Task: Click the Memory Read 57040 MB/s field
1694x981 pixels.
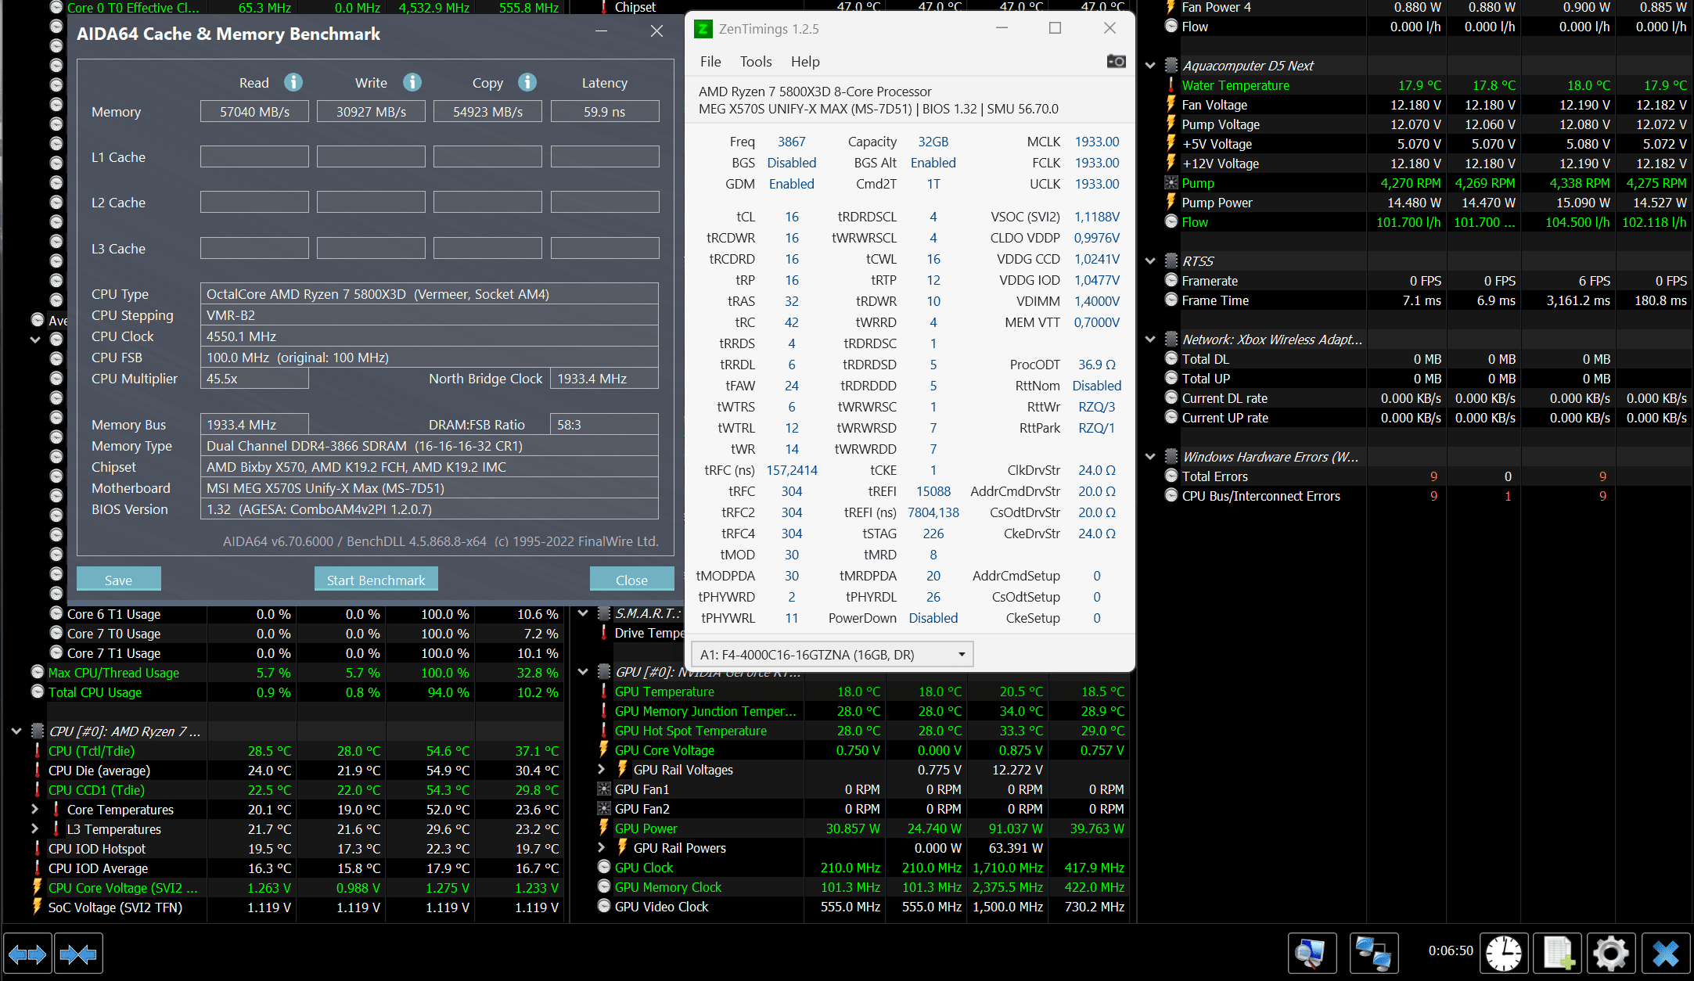Action: (x=254, y=111)
